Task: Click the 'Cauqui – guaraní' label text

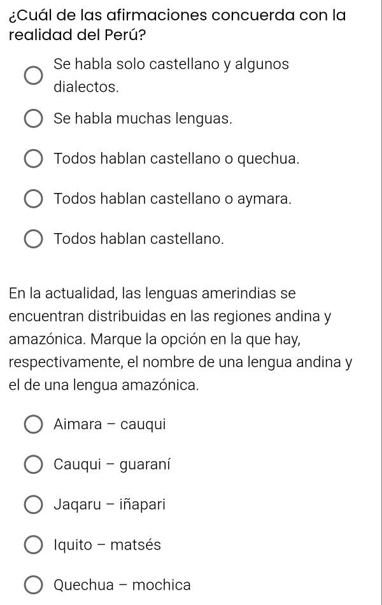Action: click(x=112, y=464)
